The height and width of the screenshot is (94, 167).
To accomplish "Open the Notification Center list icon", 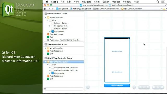I will click(x=163, y=2).
